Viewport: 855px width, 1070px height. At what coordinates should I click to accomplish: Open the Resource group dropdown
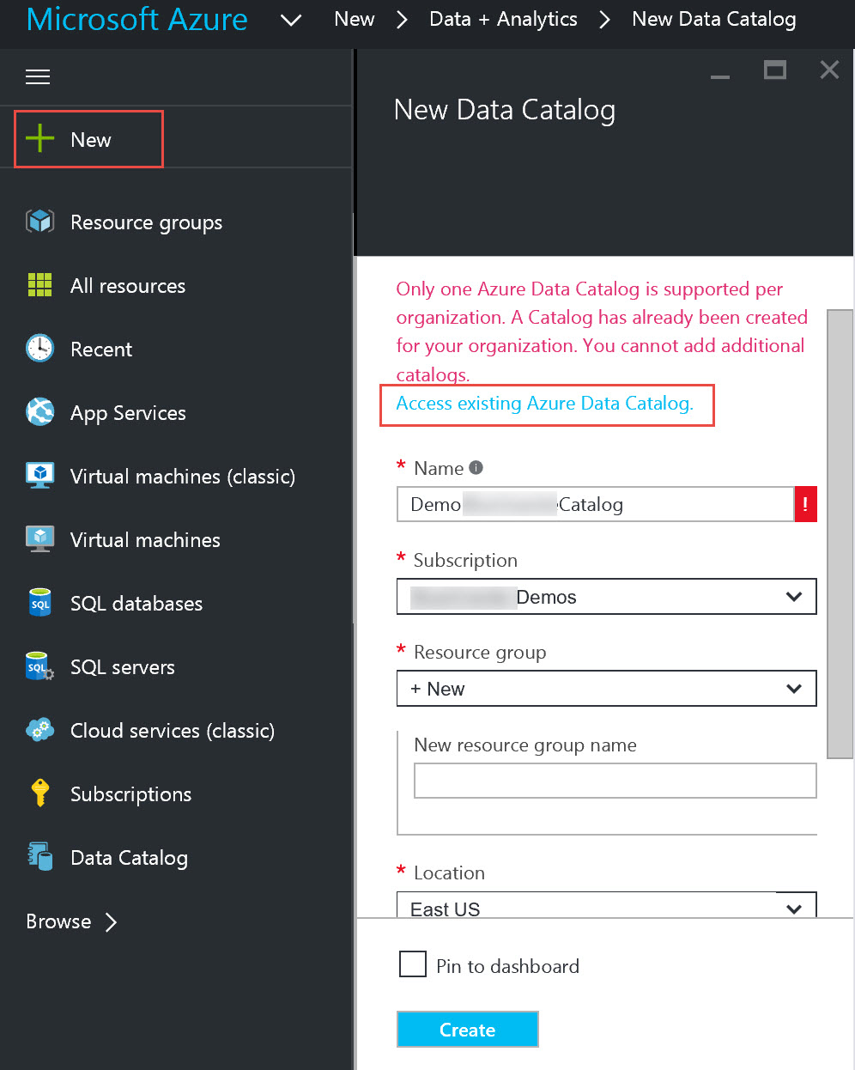606,689
